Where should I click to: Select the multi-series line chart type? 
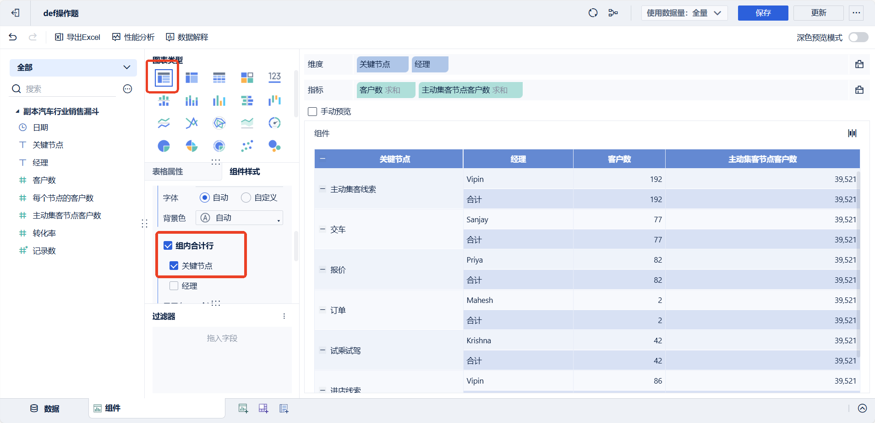pos(191,123)
